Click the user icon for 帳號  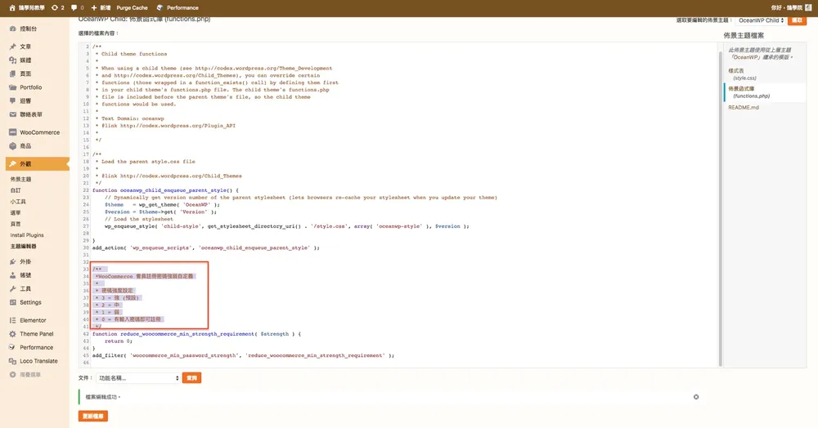pyautogui.click(x=12, y=275)
